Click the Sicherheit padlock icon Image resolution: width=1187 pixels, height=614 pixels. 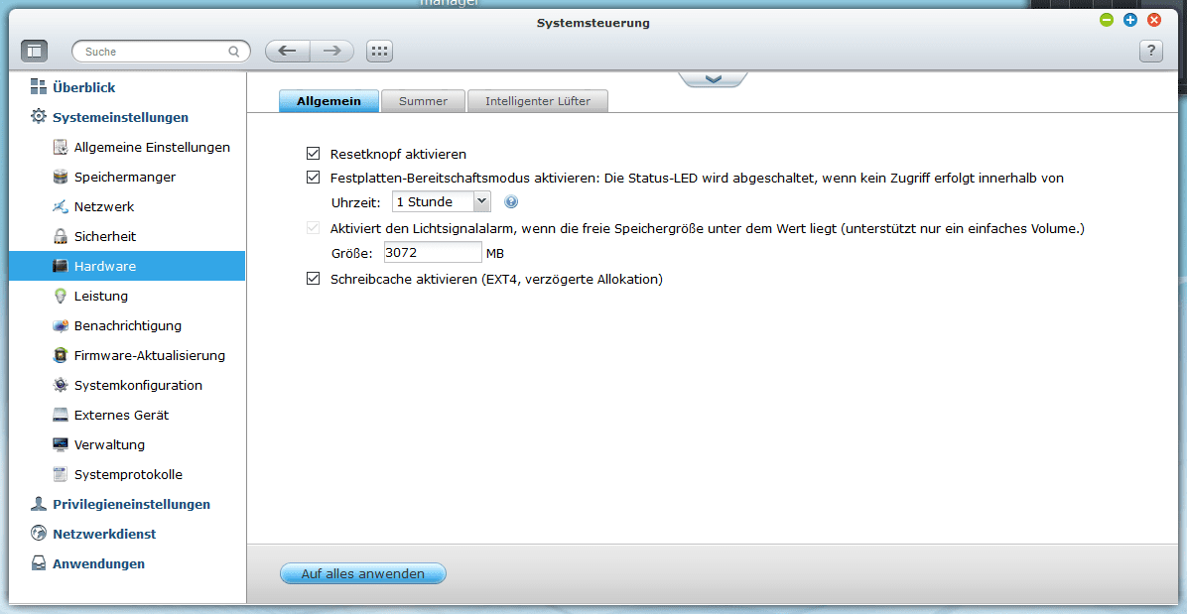tap(61, 237)
